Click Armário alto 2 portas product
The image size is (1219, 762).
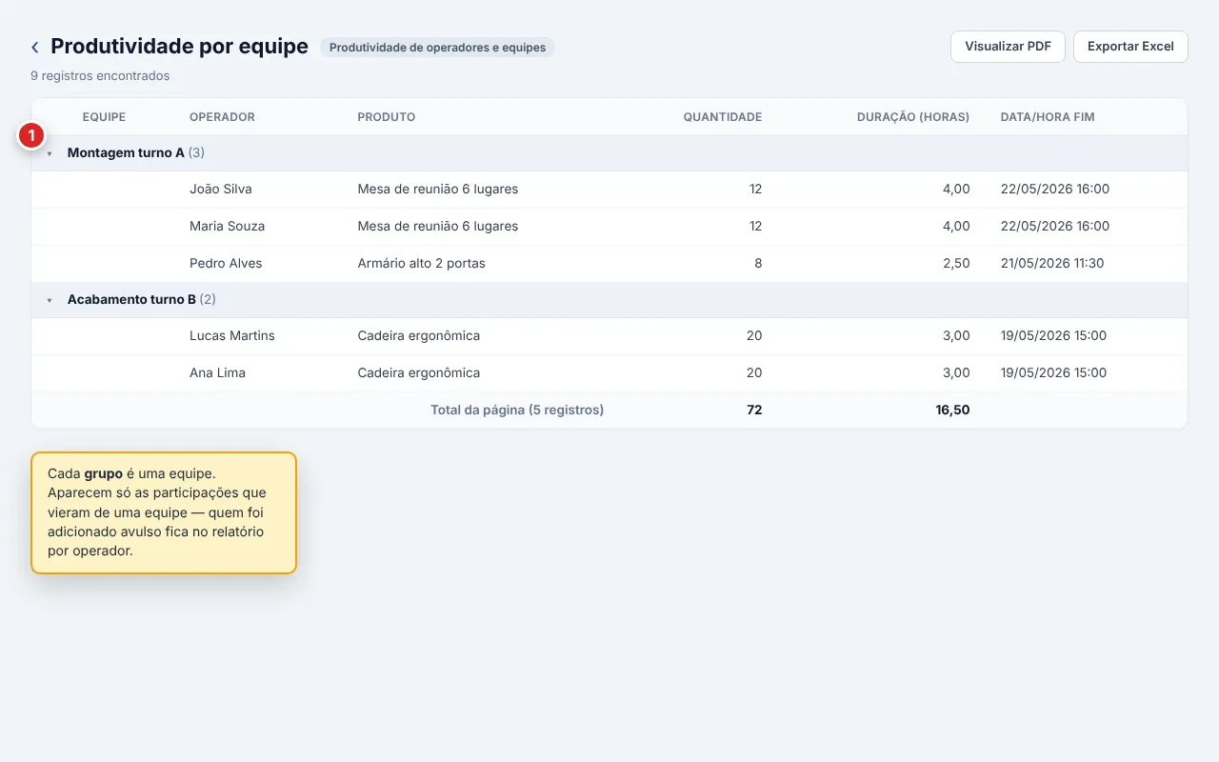(x=421, y=263)
